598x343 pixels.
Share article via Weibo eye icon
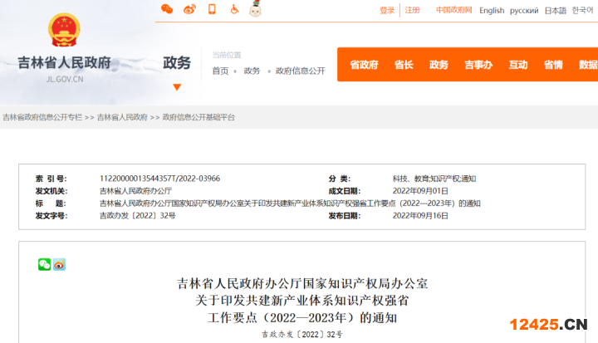(59, 264)
